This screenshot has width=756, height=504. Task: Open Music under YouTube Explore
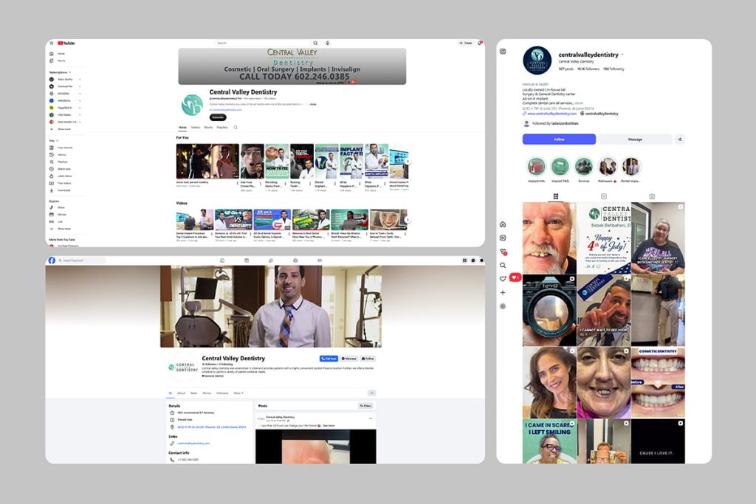click(58, 207)
